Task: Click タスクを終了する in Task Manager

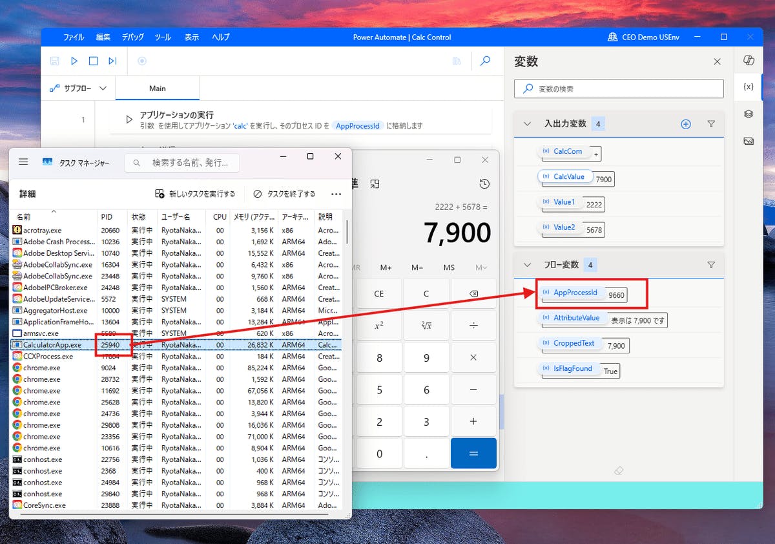Action: 284,194
